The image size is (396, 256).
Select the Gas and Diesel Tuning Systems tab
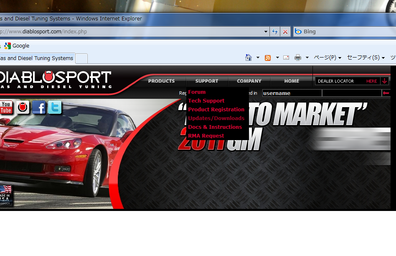37,58
